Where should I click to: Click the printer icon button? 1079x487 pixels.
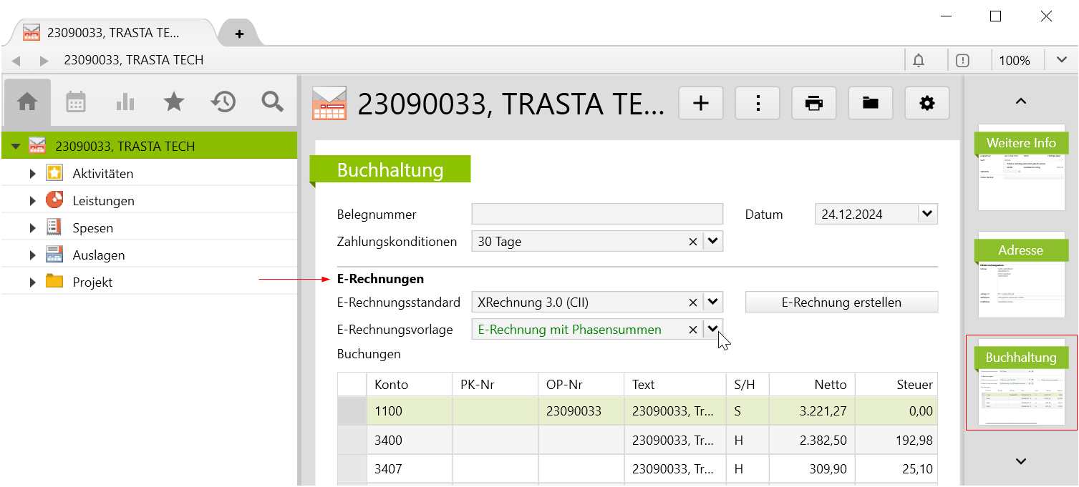(x=813, y=104)
